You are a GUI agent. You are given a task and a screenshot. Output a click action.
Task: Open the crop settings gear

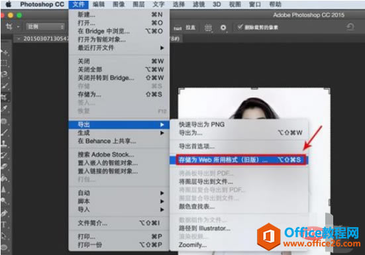(223, 28)
